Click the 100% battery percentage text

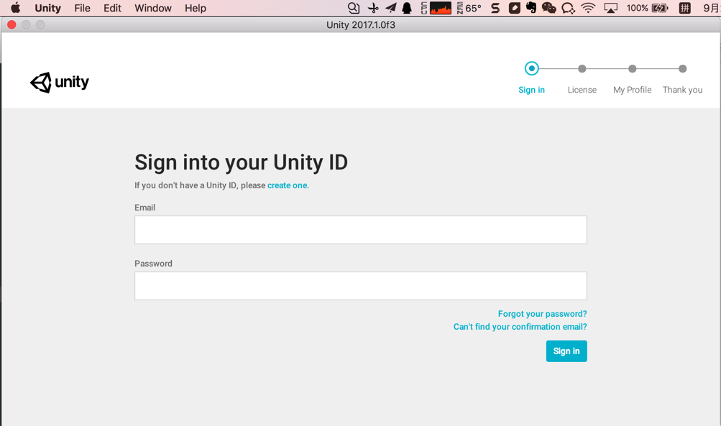tap(637, 8)
